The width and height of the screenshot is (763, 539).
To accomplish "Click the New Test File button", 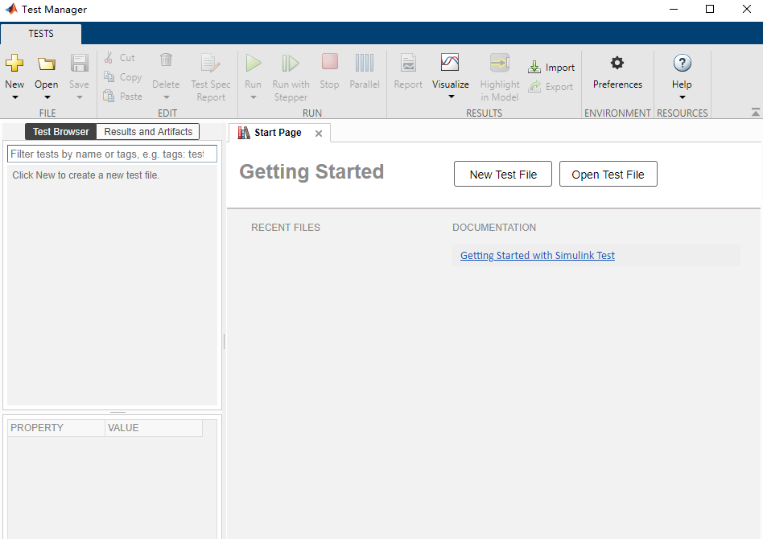I will (x=503, y=174).
